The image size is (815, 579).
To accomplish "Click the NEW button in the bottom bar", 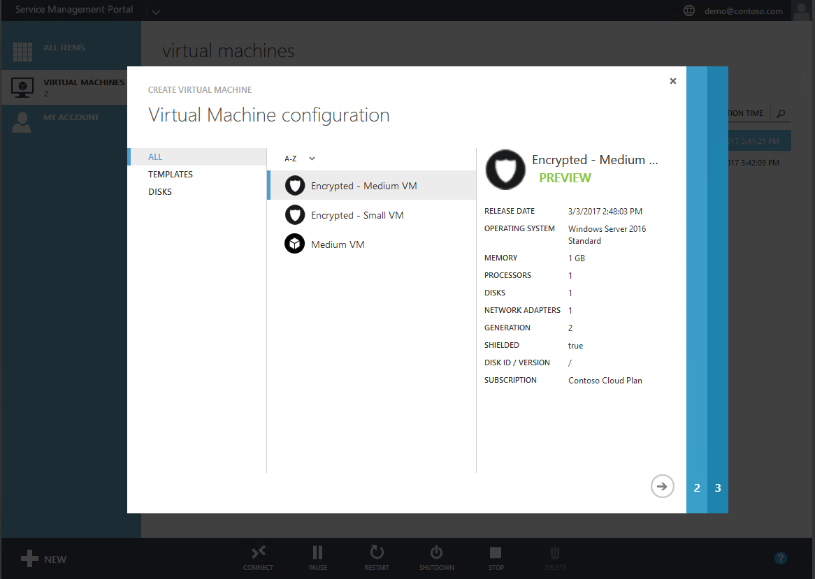I will (43, 558).
